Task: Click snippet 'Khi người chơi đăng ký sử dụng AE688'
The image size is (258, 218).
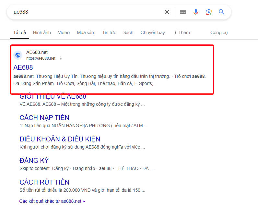Action: 82,147
